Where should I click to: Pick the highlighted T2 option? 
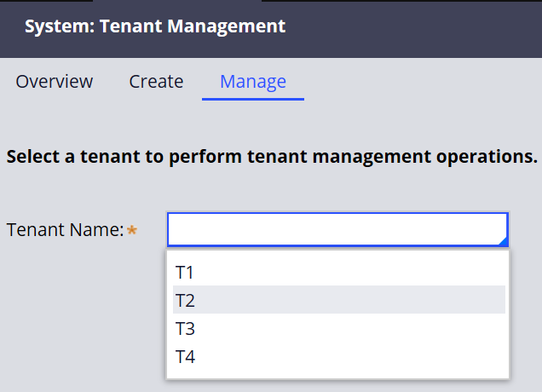pos(339,300)
